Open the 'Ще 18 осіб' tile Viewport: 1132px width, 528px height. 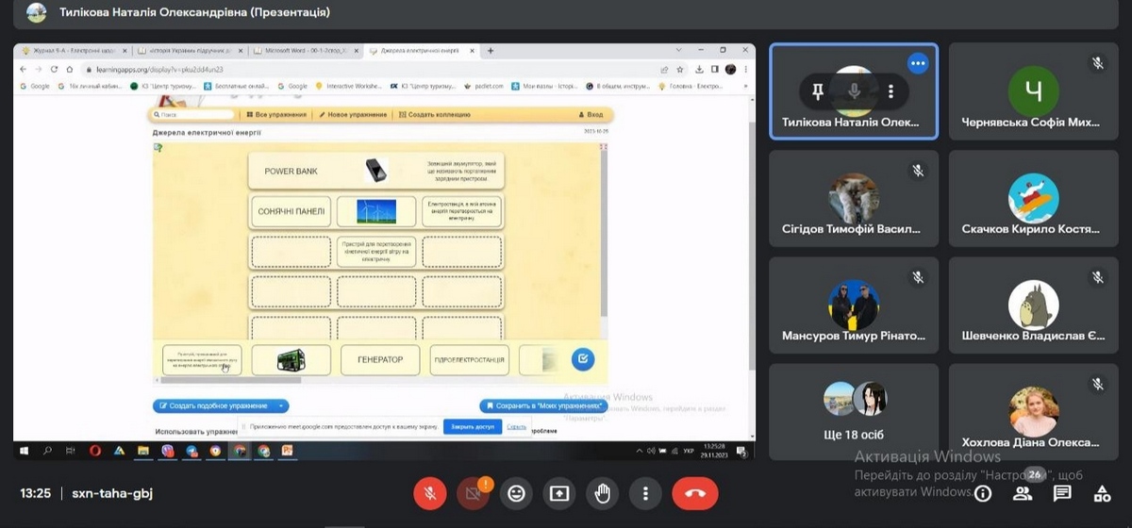pos(854,411)
